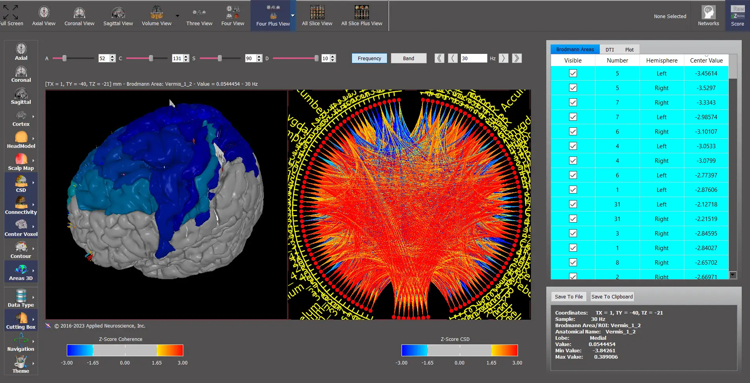Open the Volume View dropdown arrow
The image size is (750, 383).
177,16
